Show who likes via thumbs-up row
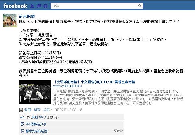 click(71, 117)
